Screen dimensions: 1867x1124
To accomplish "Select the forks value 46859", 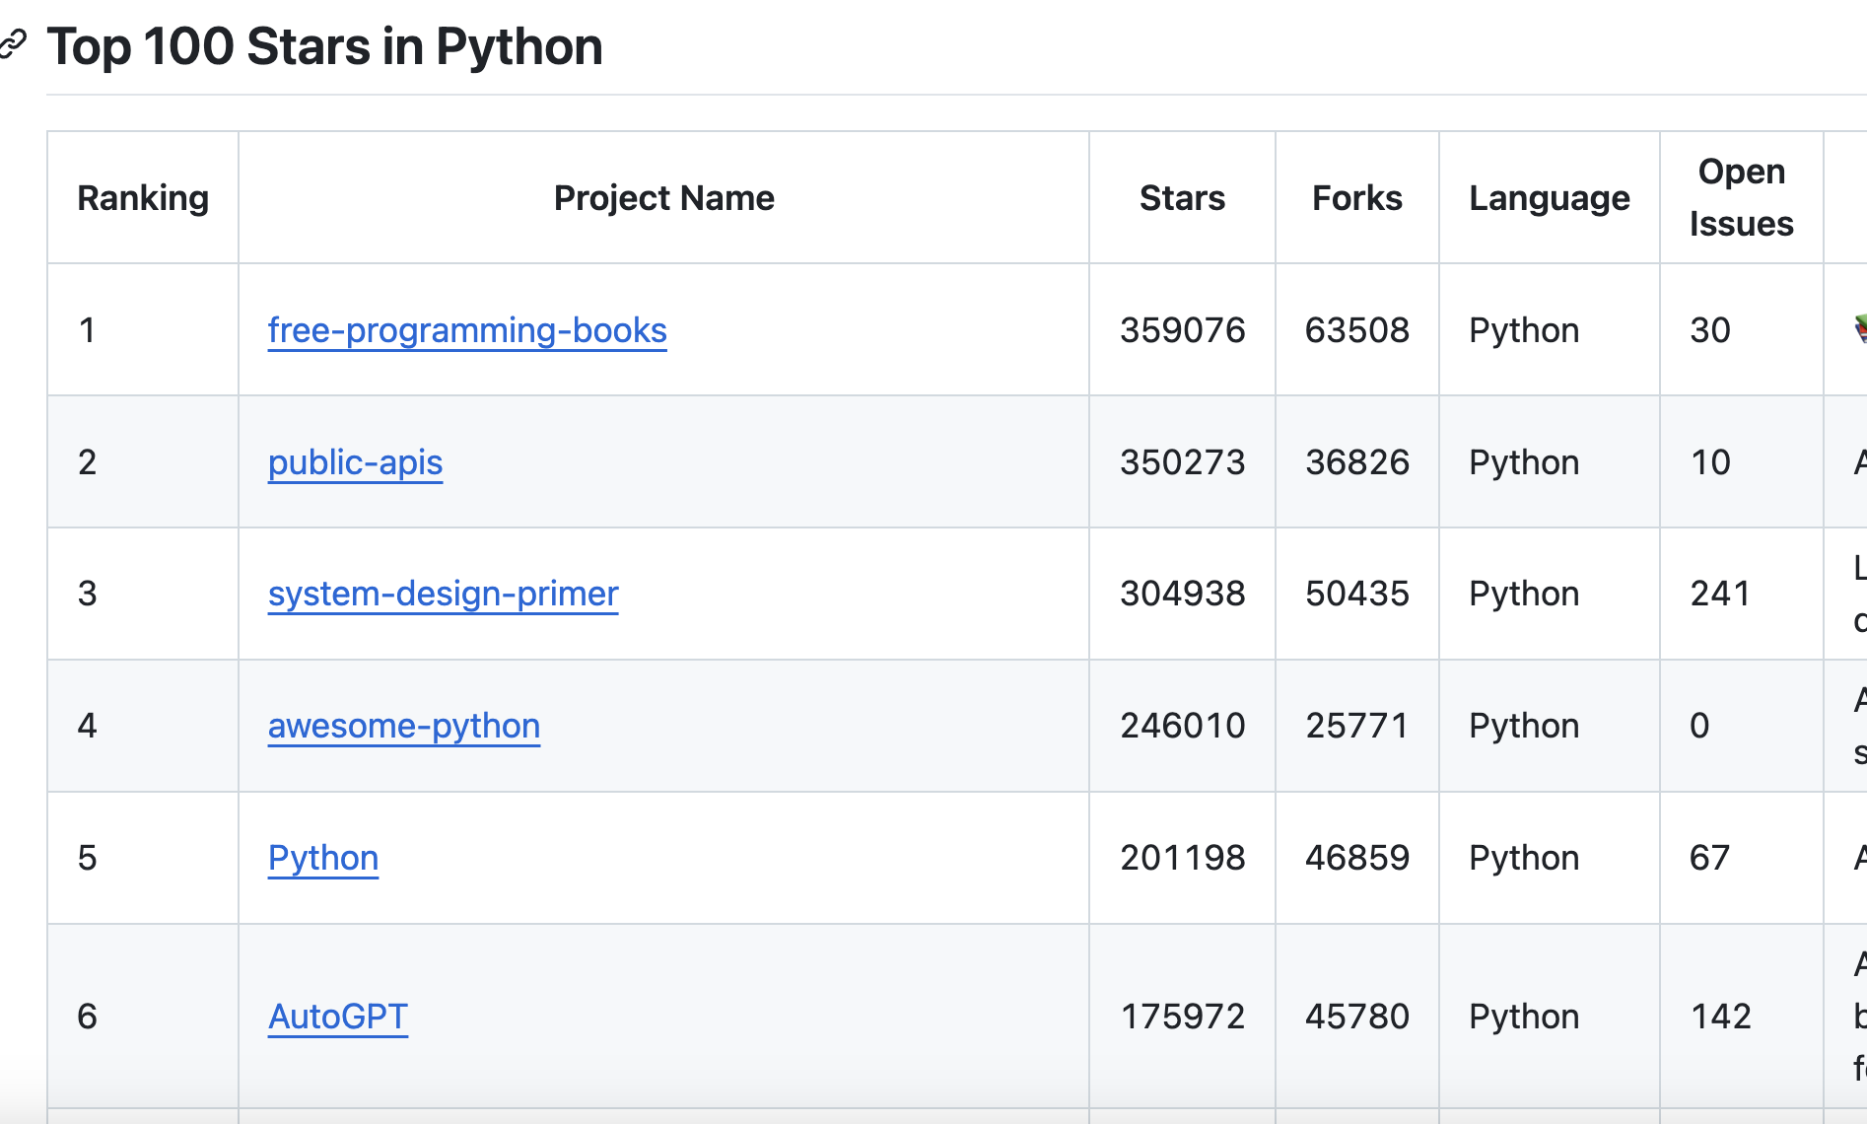I will pyautogui.click(x=1356, y=858).
